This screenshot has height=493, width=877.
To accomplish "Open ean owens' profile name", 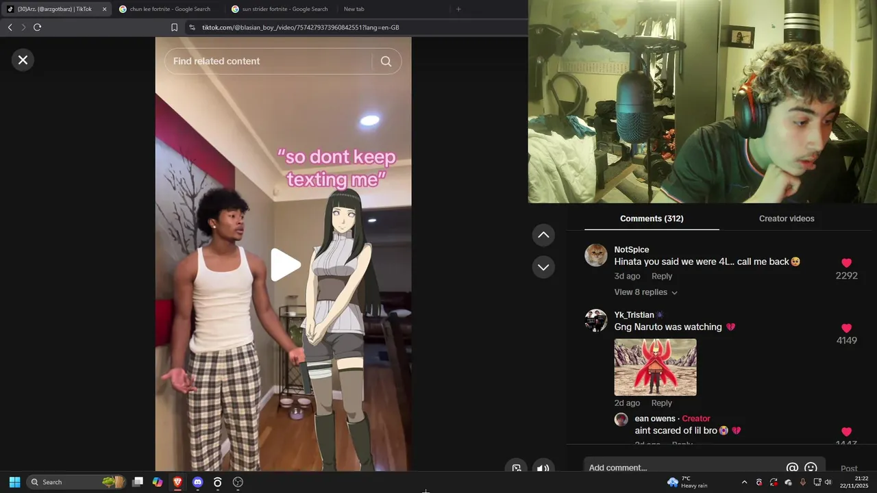I will coord(655,418).
